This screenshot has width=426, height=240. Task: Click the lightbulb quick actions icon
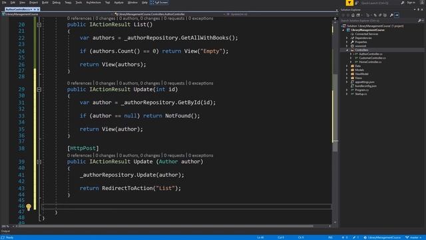(29, 207)
